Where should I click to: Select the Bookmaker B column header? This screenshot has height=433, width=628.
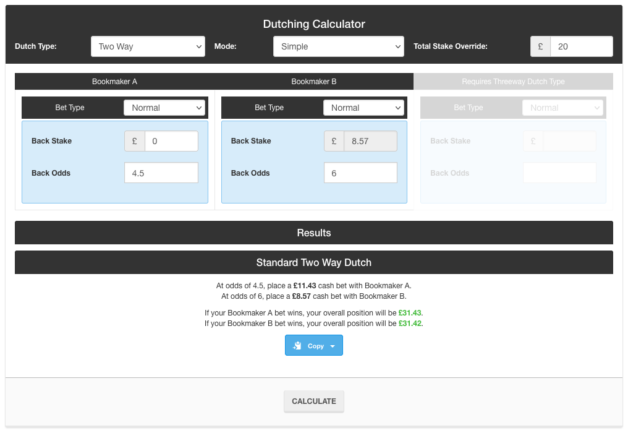[314, 82]
